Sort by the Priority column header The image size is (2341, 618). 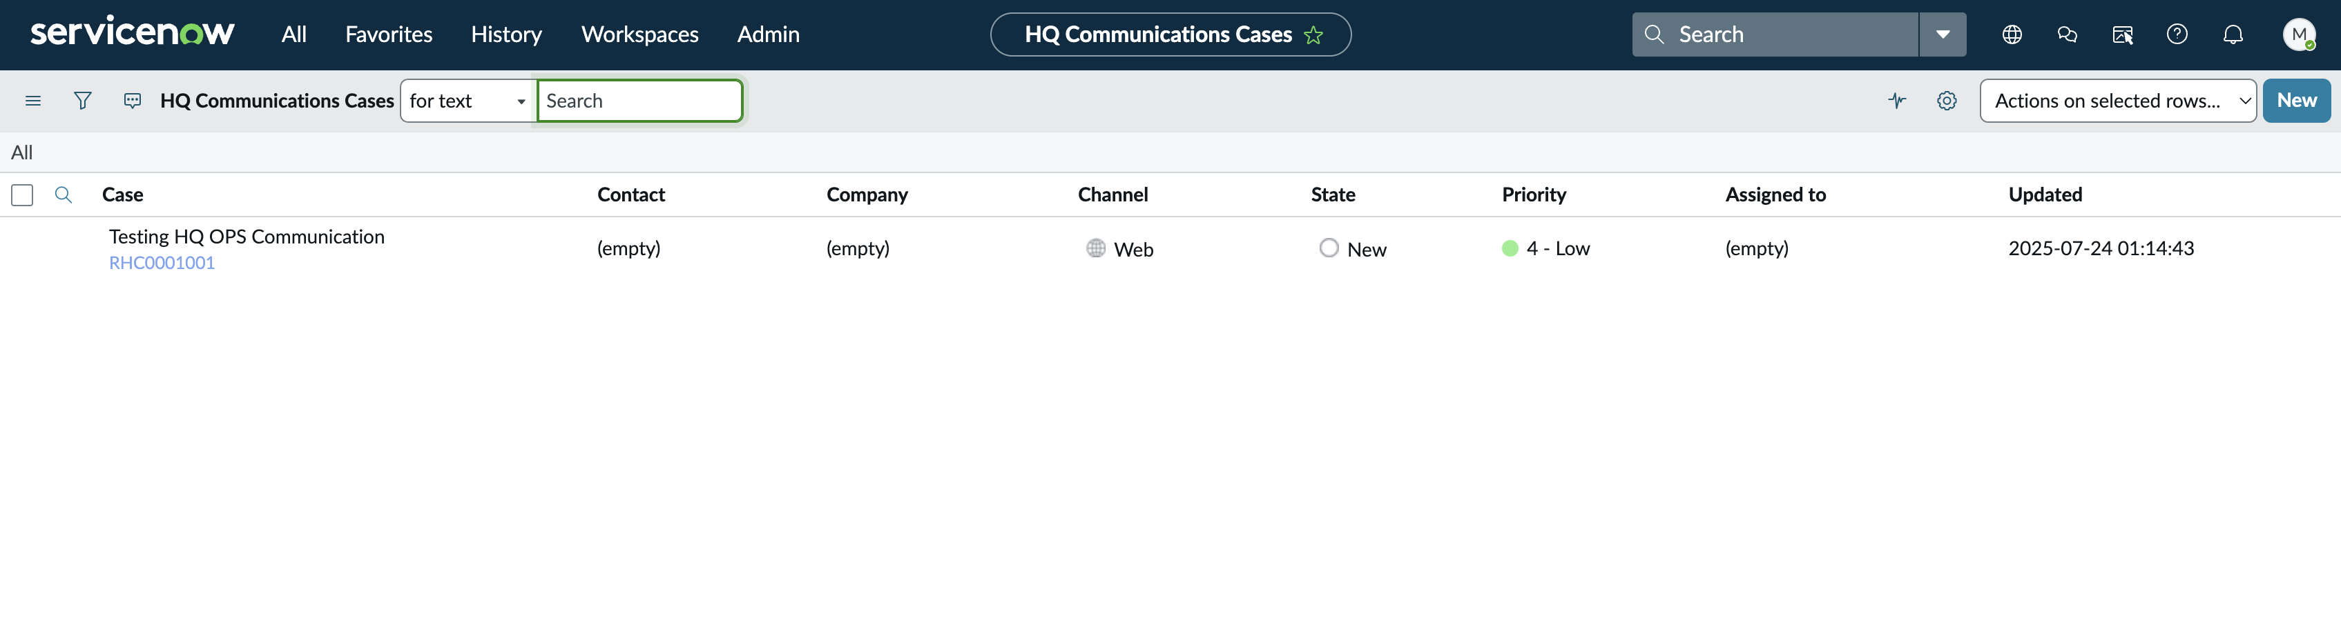1534,195
